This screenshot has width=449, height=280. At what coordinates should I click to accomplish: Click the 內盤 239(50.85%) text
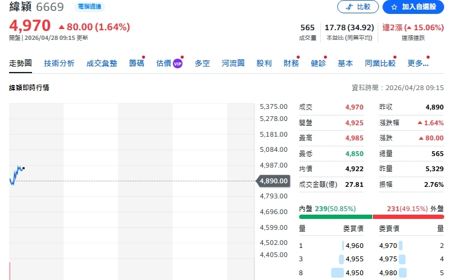click(x=328, y=209)
